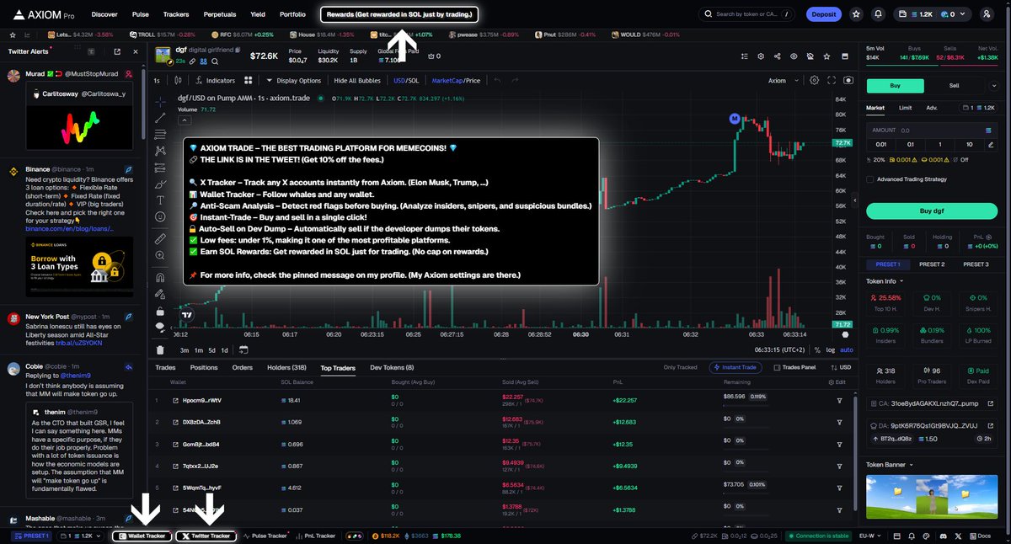The height and width of the screenshot is (544, 1011).
Task: Switch to Dev Tokens (8) tab
Action: (392, 368)
